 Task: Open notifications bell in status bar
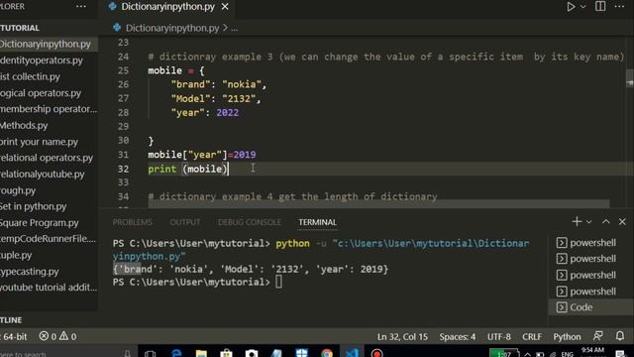pos(620,336)
